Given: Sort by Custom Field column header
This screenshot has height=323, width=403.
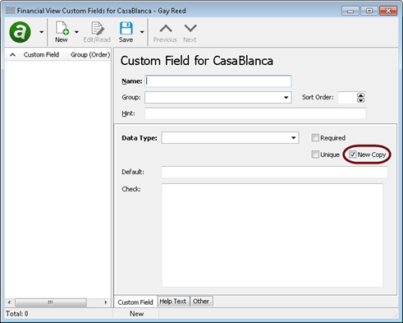Looking at the screenshot, I should (41, 55).
